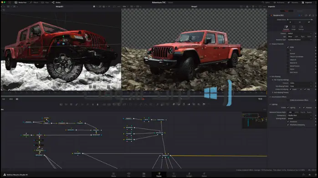Collapse the Output Channels section
The width and height of the screenshot is (318, 178).
(270, 44)
